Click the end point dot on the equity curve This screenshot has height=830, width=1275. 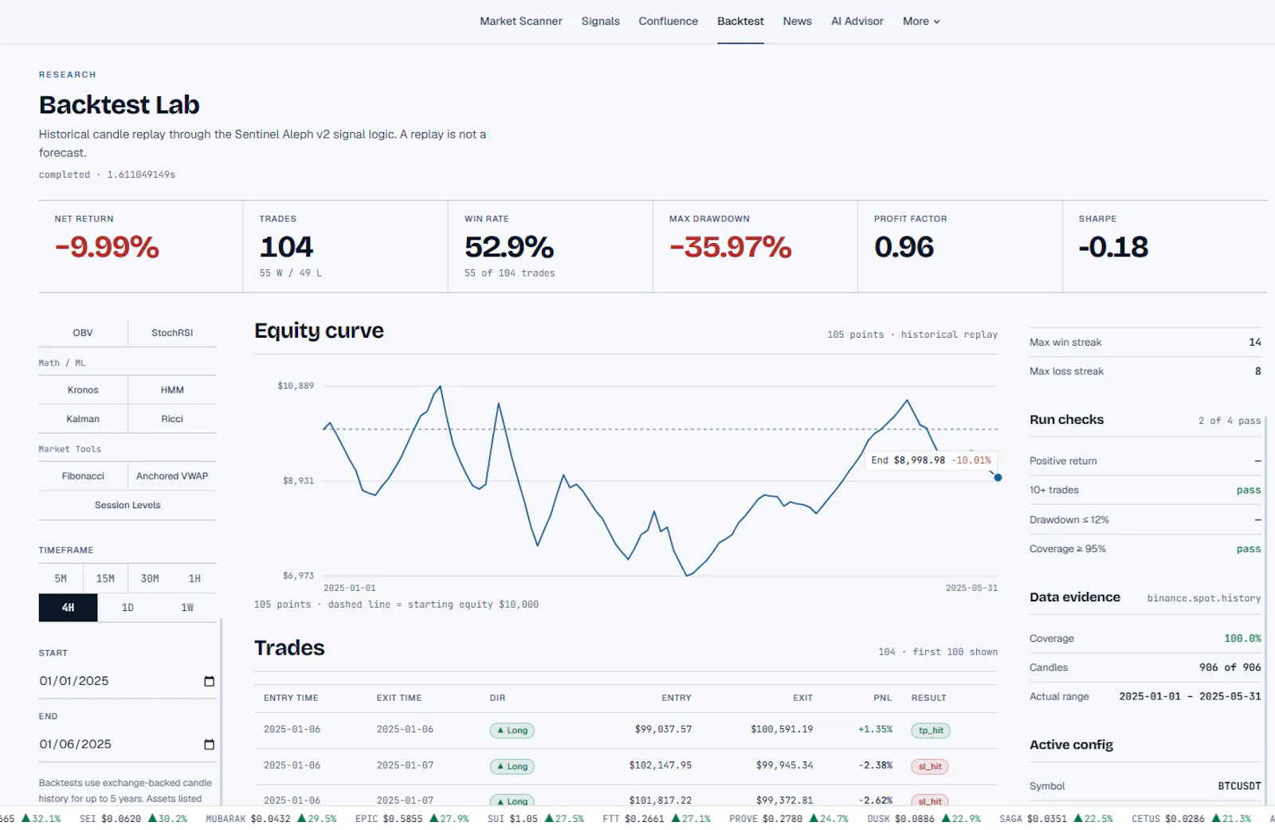[x=998, y=478]
